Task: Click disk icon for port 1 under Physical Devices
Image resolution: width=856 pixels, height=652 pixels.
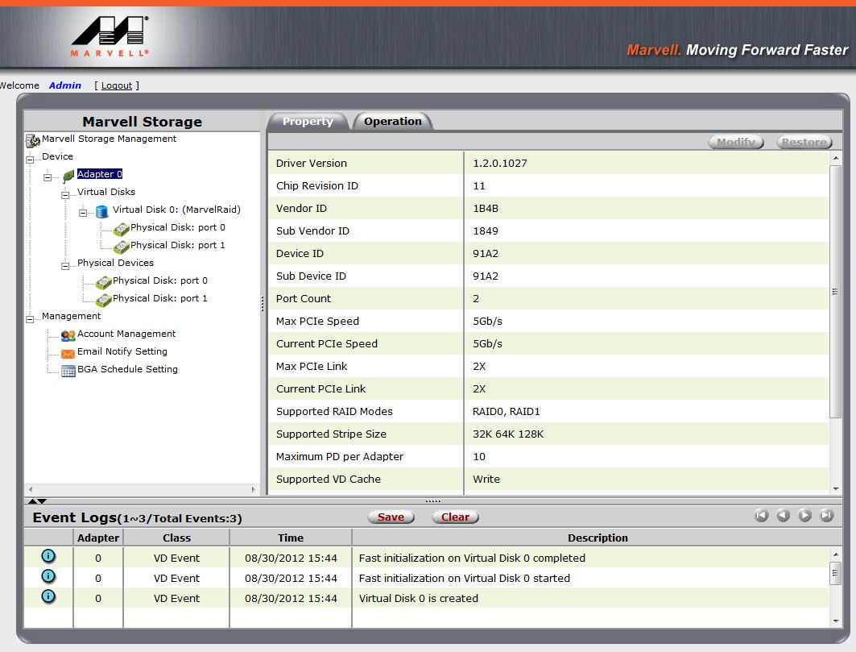Action: point(103,300)
